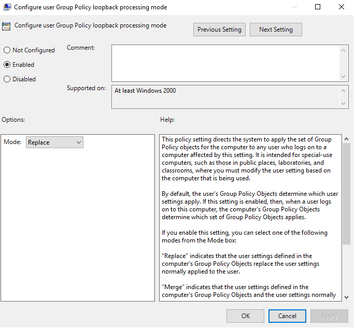Image resolution: width=355 pixels, height=329 pixels.
Task: Click the Supported on box up arrow
Action: tap(344, 91)
